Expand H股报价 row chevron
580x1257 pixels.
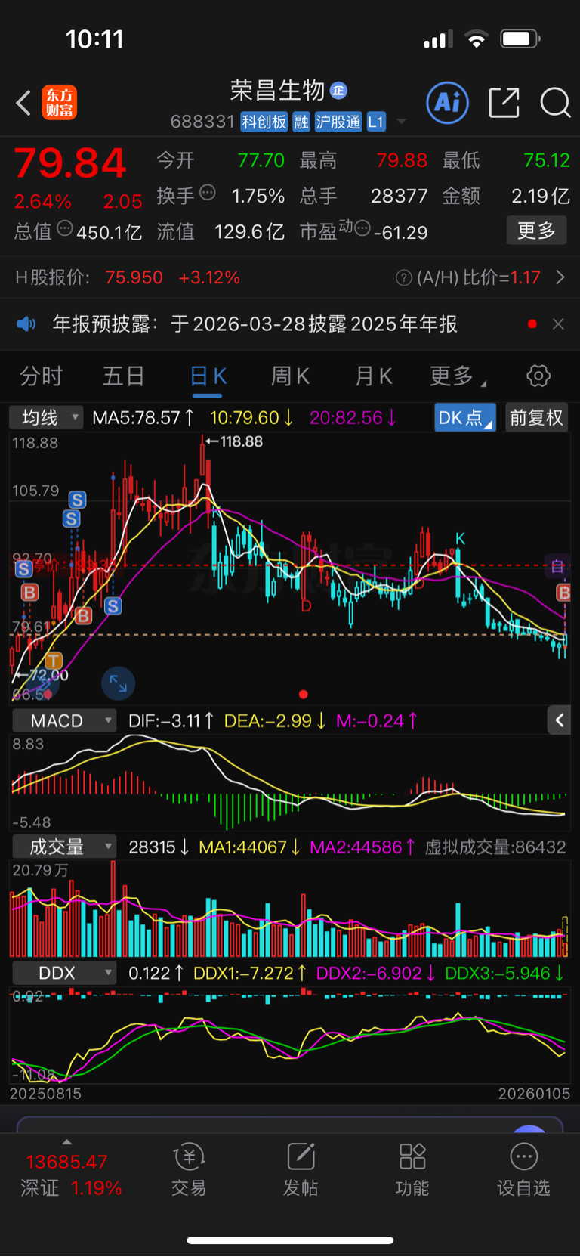[x=560, y=278]
